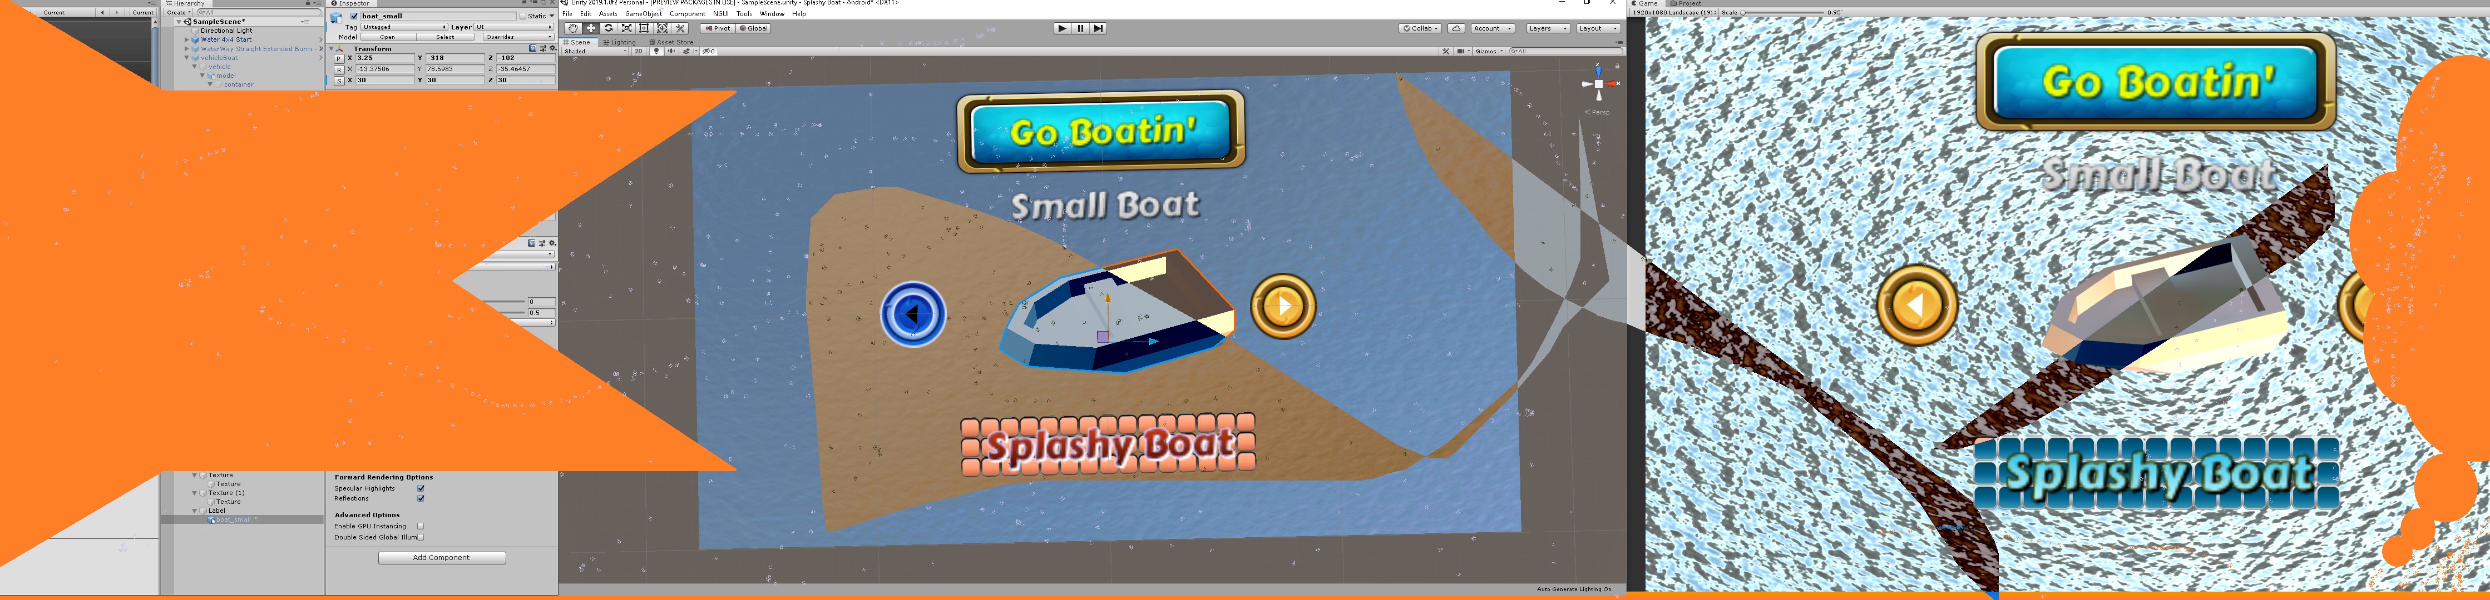
Task: Click blue left arrow button in Scene view
Action: tap(912, 313)
